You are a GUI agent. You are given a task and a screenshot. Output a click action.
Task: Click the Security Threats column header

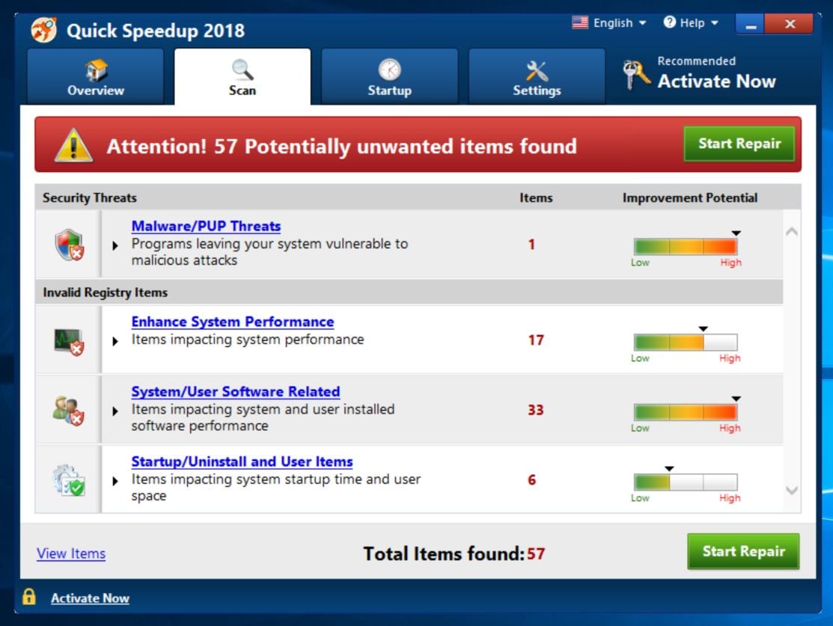point(89,197)
